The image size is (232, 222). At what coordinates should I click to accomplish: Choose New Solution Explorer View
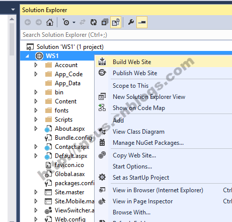[x=164, y=97]
